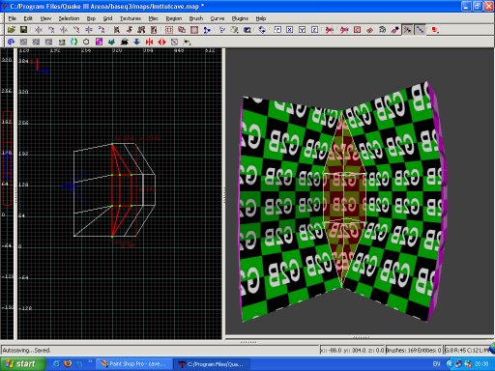Toggle the Scale lock Z button
The image size is (495, 371).
pyautogui.click(x=315, y=30)
